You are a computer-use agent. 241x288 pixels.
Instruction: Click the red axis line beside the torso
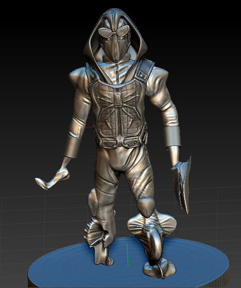90,127
